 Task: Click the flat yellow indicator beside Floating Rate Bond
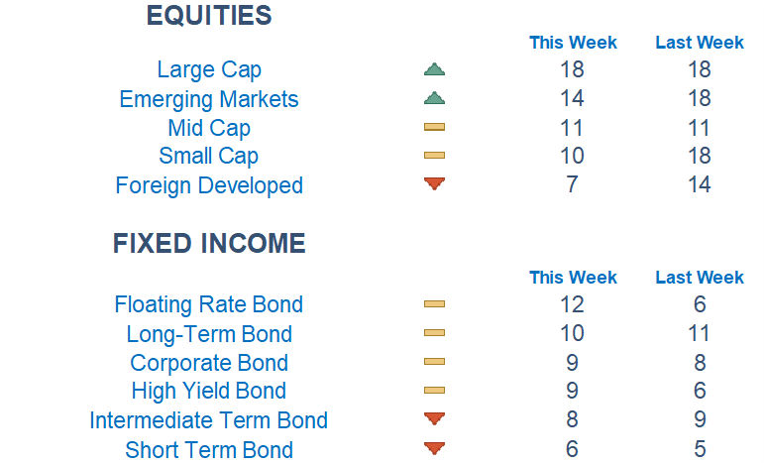point(434,304)
